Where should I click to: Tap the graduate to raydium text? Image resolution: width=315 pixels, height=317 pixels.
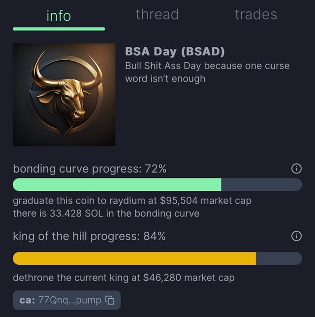132,201
